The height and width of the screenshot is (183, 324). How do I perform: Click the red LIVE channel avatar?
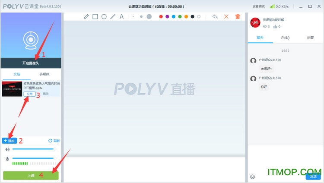pyautogui.click(x=255, y=22)
